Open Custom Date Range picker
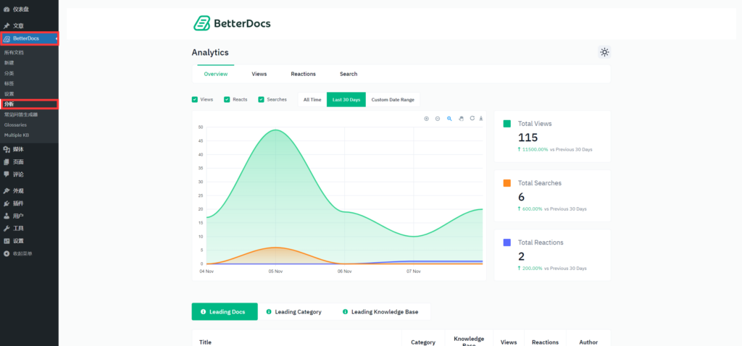The width and height of the screenshot is (742, 346). click(x=393, y=100)
